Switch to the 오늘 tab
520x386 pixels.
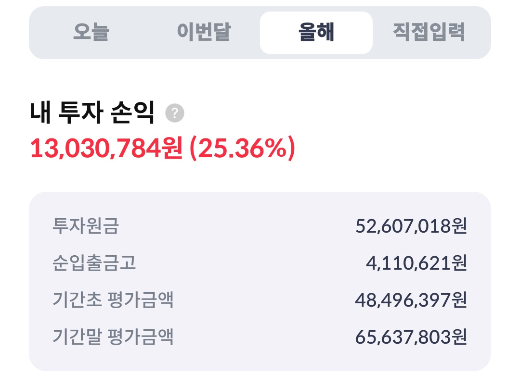coord(91,33)
